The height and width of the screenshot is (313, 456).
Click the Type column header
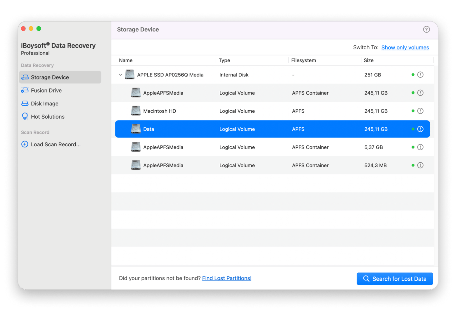(224, 60)
